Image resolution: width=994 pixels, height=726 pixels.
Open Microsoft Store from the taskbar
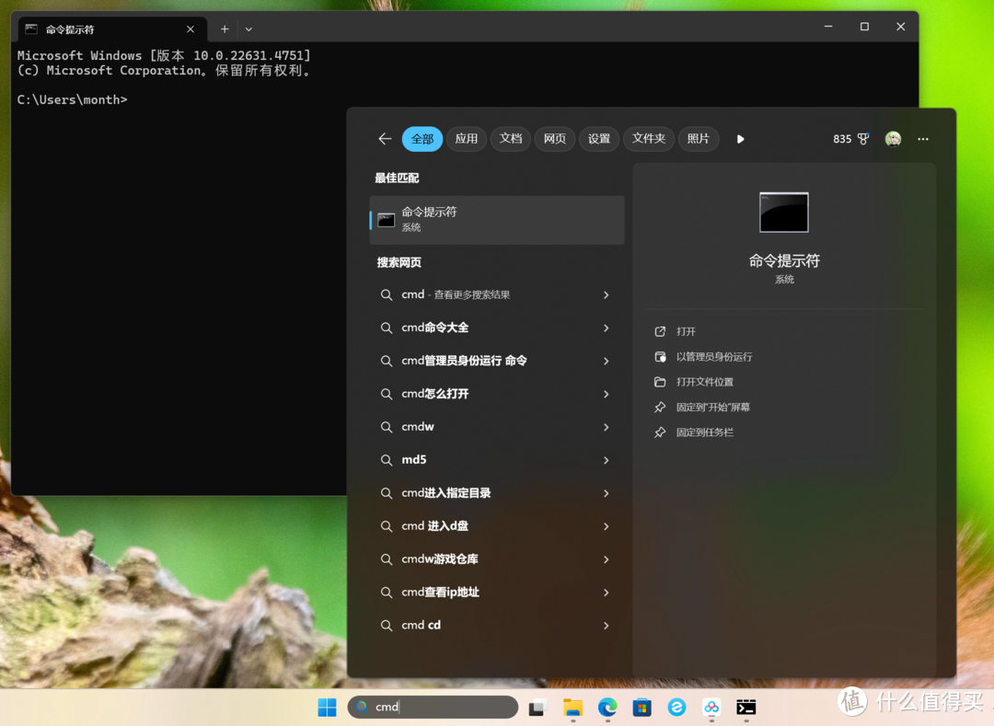pyautogui.click(x=642, y=707)
